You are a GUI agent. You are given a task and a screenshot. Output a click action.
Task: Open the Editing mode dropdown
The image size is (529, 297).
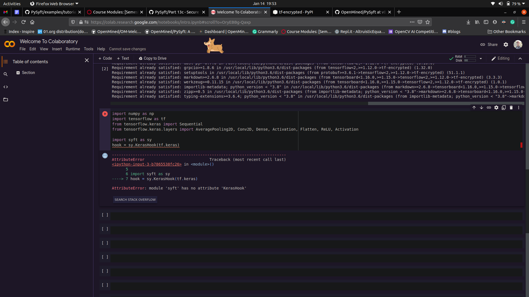point(500,58)
